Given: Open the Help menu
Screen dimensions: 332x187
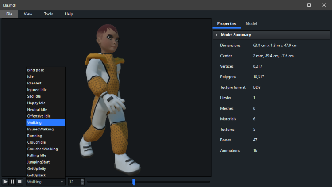Looking at the screenshot, I should coord(69,14).
